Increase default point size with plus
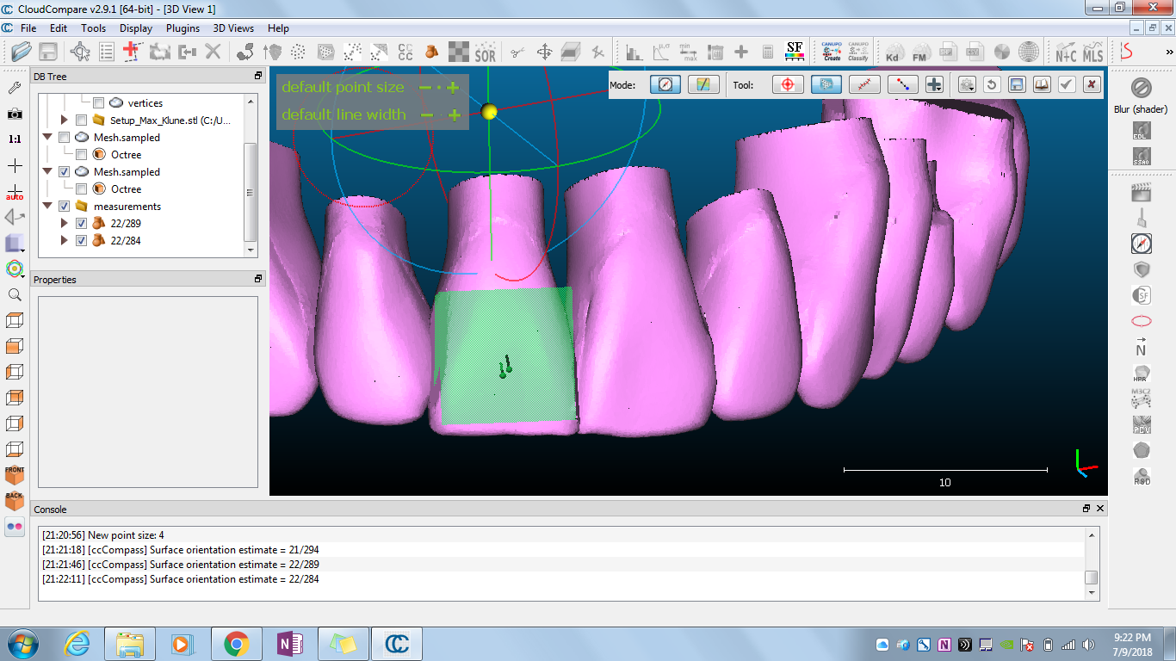This screenshot has height=661, width=1176. tap(453, 88)
